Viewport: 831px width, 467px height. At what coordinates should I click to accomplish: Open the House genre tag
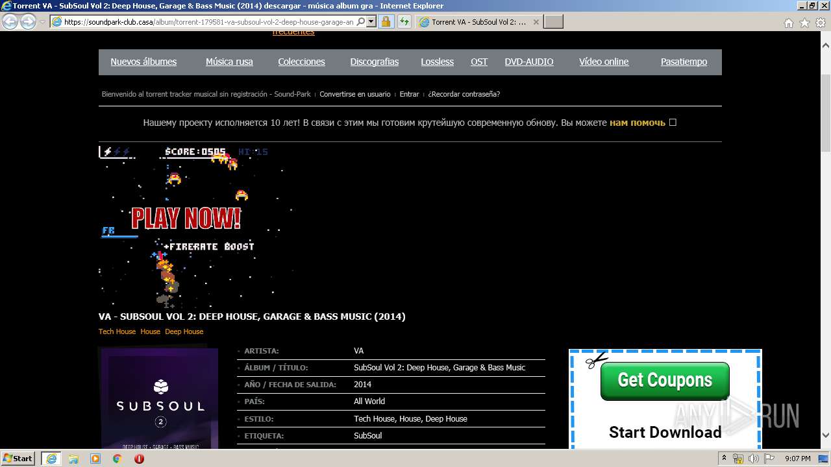150,331
